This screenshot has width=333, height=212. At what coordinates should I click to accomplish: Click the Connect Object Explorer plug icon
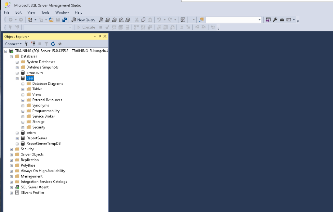(x=26, y=44)
